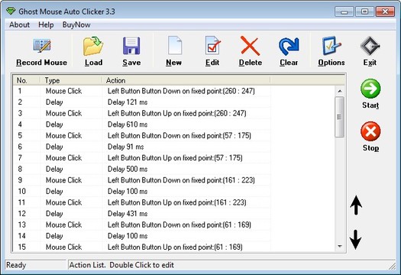
Task: Select row 13 Left Button Down (61 : 169)
Action: pos(142,225)
